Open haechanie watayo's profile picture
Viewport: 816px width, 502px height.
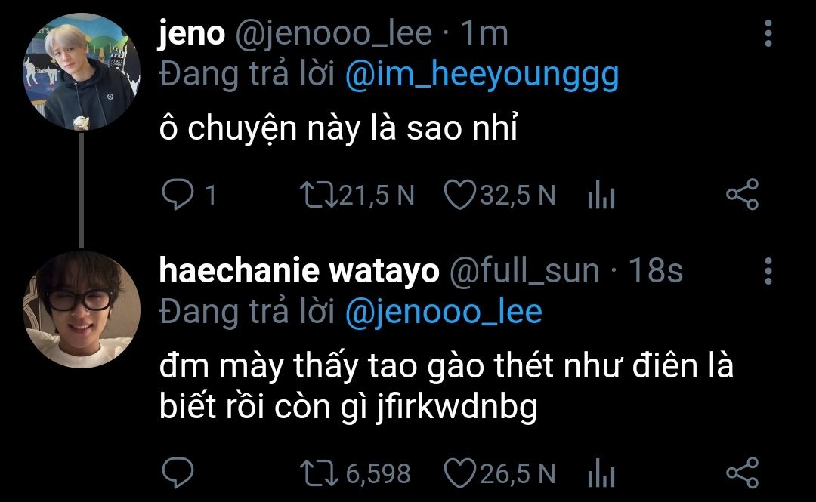pyautogui.click(x=82, y=310)
